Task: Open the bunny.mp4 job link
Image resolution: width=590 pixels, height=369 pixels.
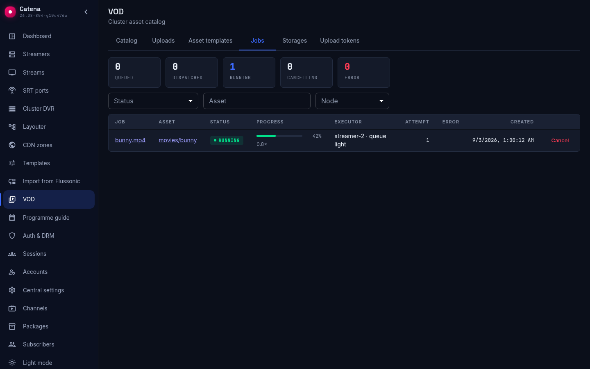Action: (x=130, y=140)
